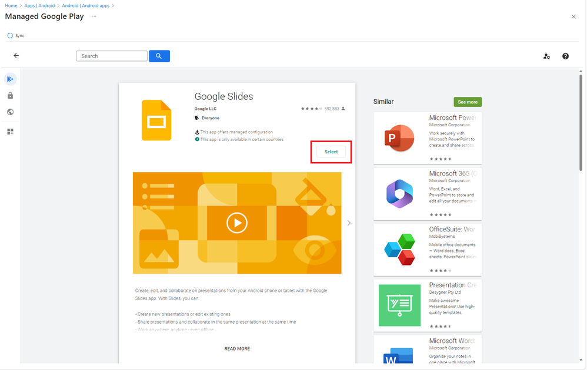
Task: Click the scrollbar up arrow
Action: (x=581, y=71)
